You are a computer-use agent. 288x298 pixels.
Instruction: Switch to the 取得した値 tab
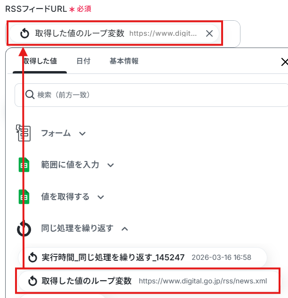(x=40, y=61)
